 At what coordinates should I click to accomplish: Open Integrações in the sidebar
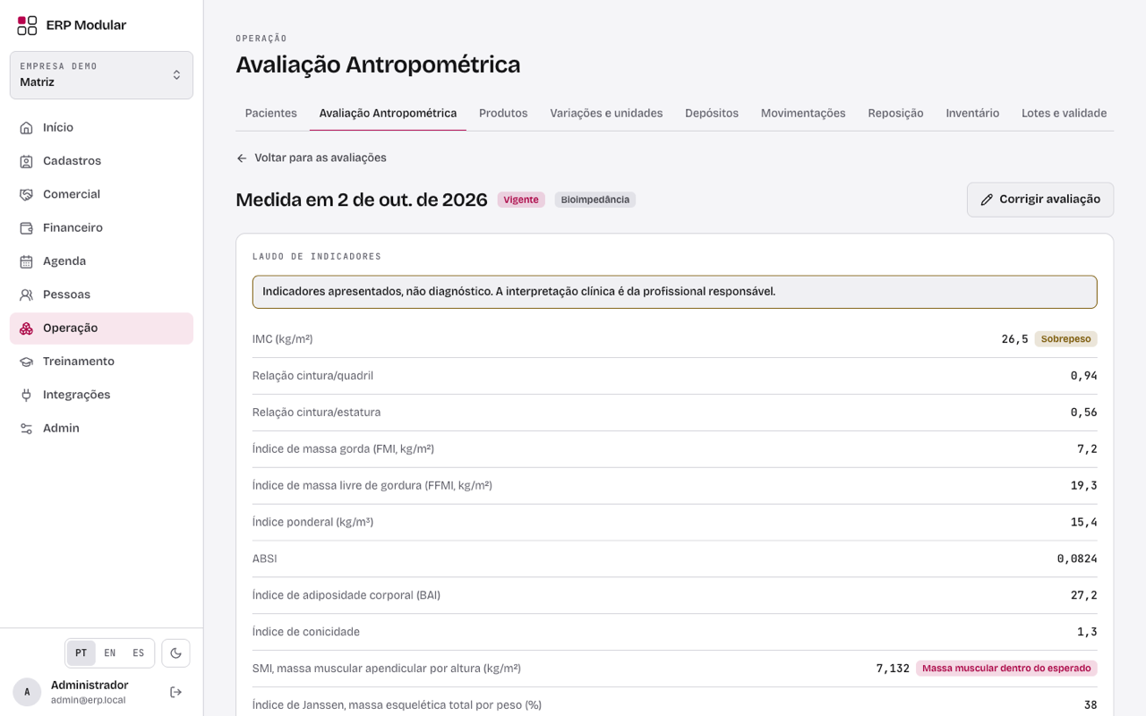[101, 395]
